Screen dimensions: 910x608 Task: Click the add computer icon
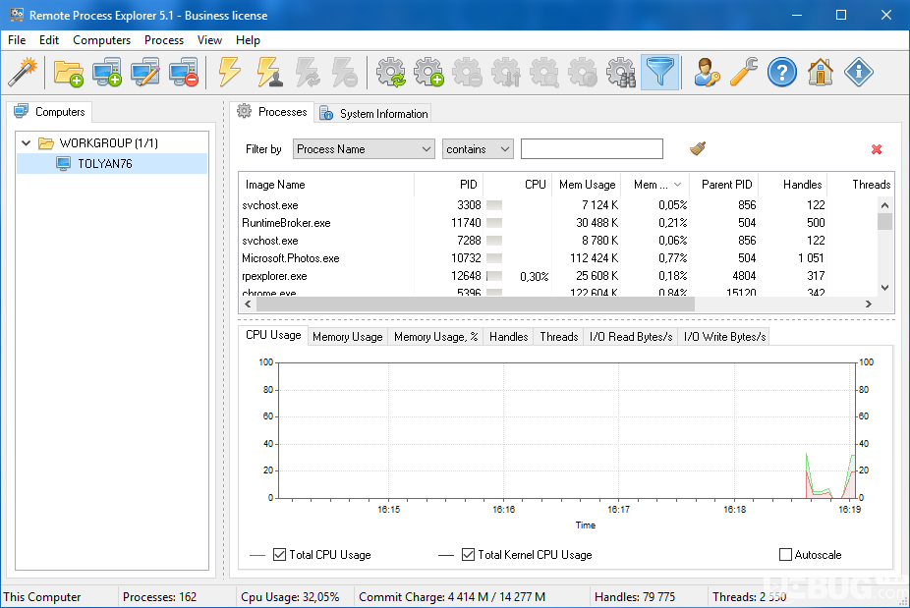107,73
